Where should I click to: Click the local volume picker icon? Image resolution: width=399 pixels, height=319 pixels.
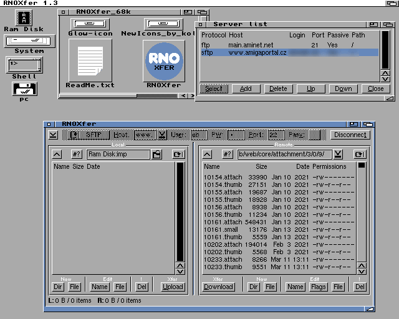pyautogui.click(x=157, y=155)
